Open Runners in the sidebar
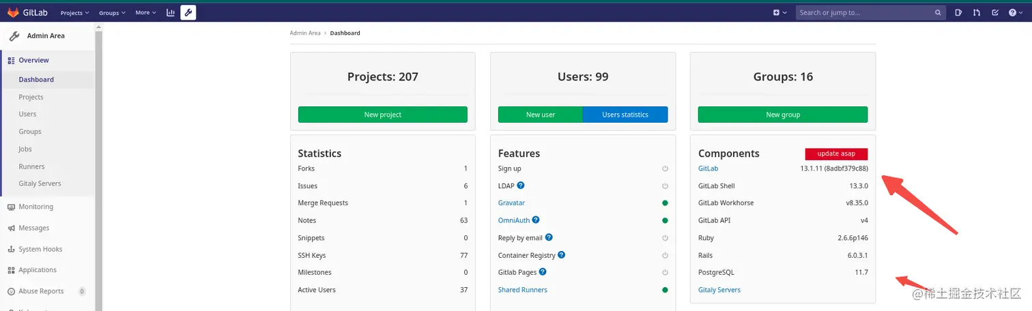Screen dimensions: 1032x311 (32, 166)
